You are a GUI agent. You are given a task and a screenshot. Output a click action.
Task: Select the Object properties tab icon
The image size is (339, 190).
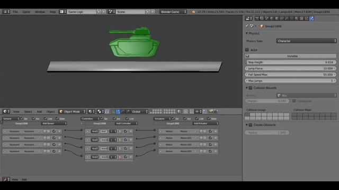pyautogui.click(x=276, y=18)
